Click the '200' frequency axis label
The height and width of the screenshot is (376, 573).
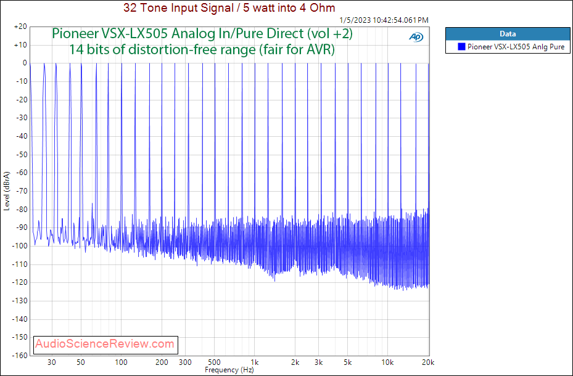162,362
